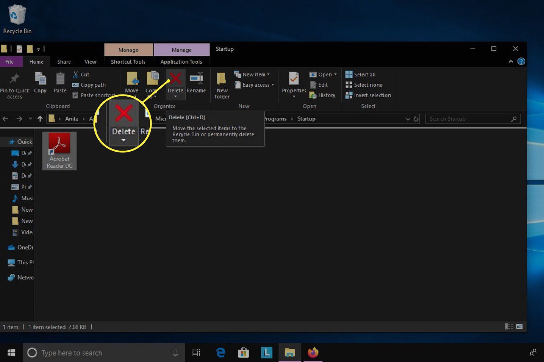Click the Move to icon
544x362 pixels.
pyautogui.click(x=132, y=79)
